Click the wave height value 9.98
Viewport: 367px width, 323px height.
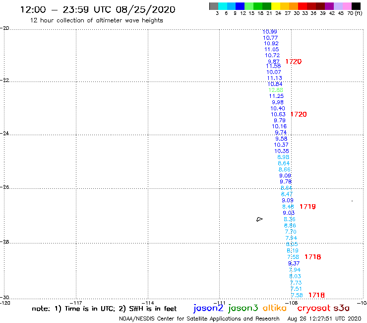pos(278,102)
